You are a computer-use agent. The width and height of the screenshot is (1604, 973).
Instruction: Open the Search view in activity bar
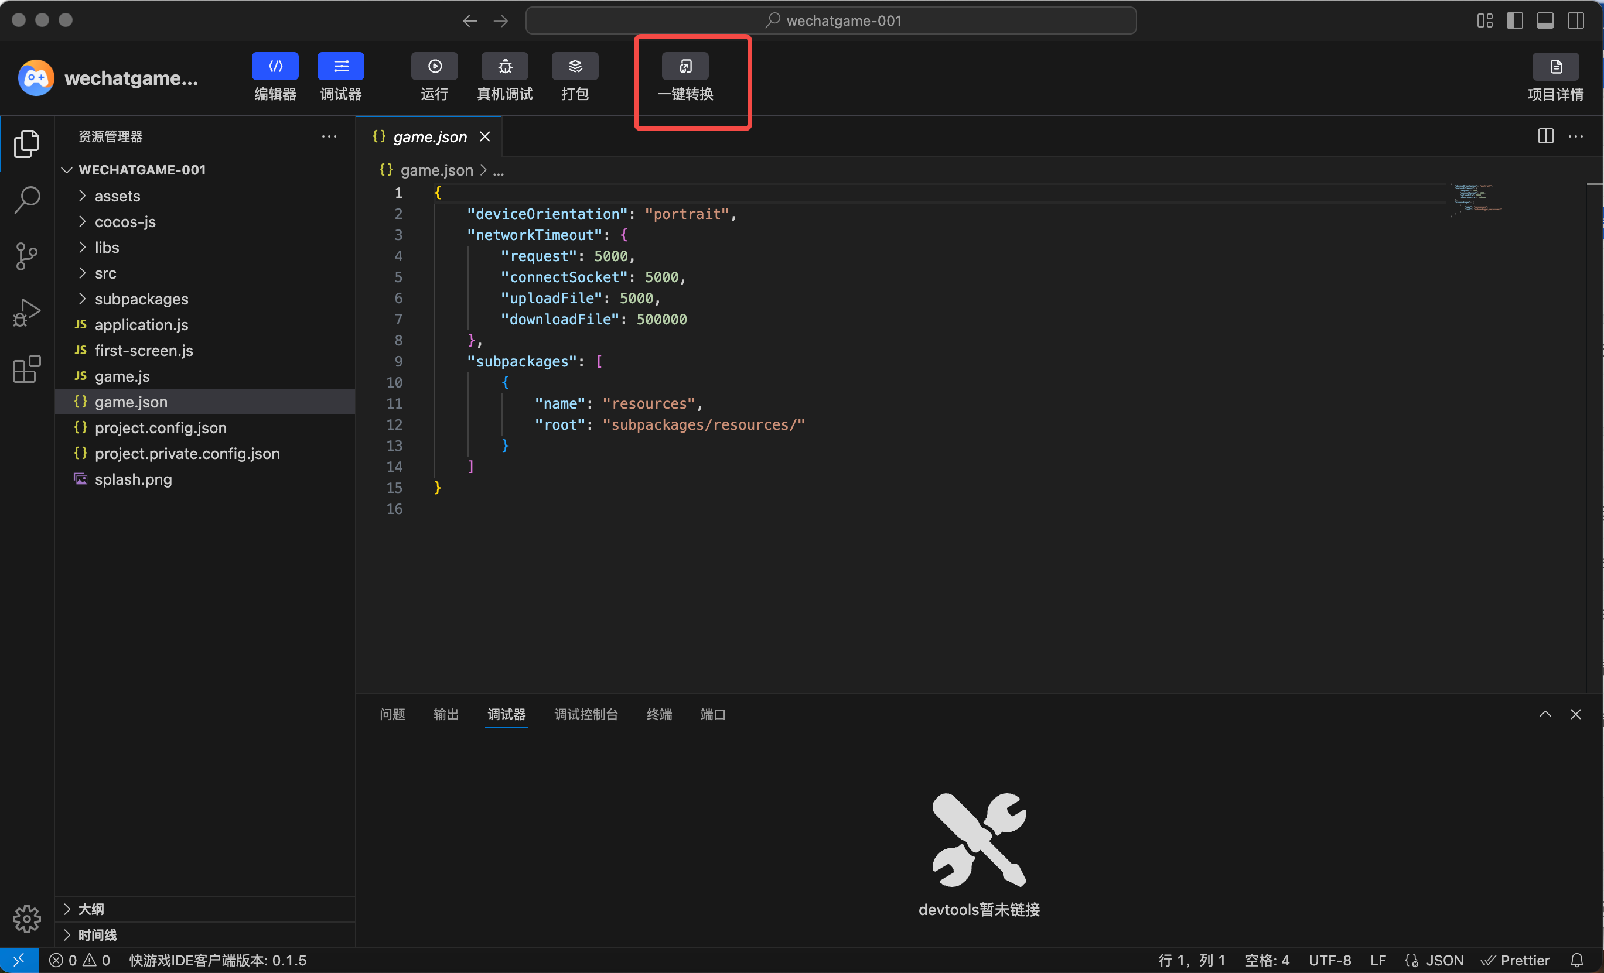[27, 199]
